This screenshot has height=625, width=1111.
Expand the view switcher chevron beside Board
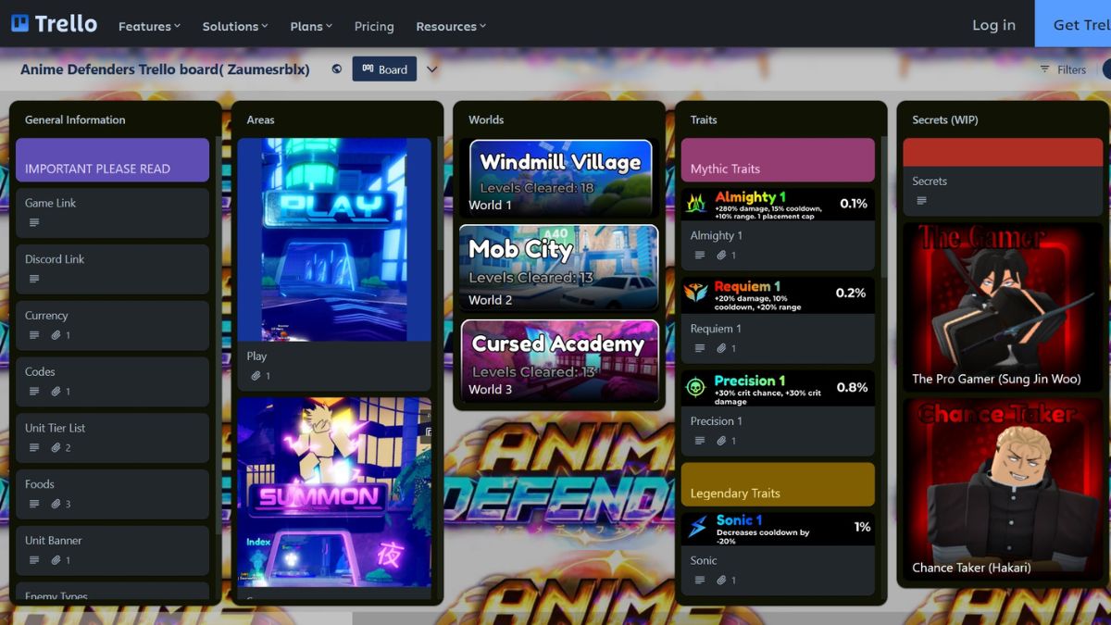(x=431, y=69)
